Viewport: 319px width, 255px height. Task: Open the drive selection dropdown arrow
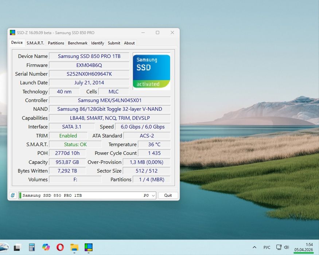point(153,196)
